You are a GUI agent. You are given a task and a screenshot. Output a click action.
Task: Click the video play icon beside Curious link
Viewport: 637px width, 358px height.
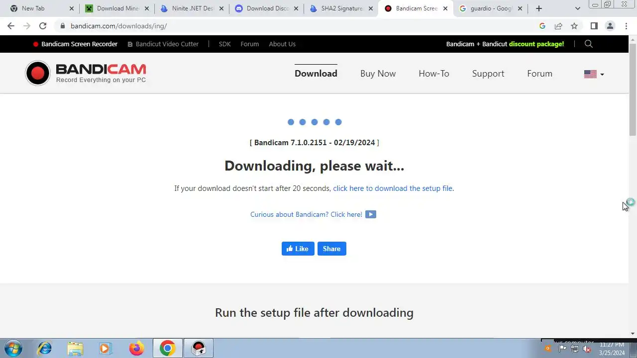coord(371,214)
